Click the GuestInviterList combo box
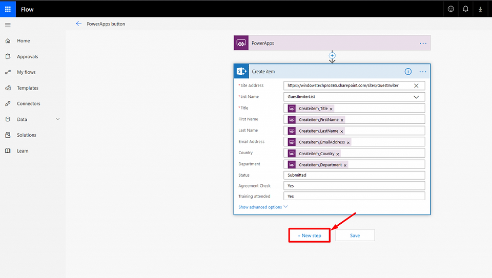 tap(354, 97)
